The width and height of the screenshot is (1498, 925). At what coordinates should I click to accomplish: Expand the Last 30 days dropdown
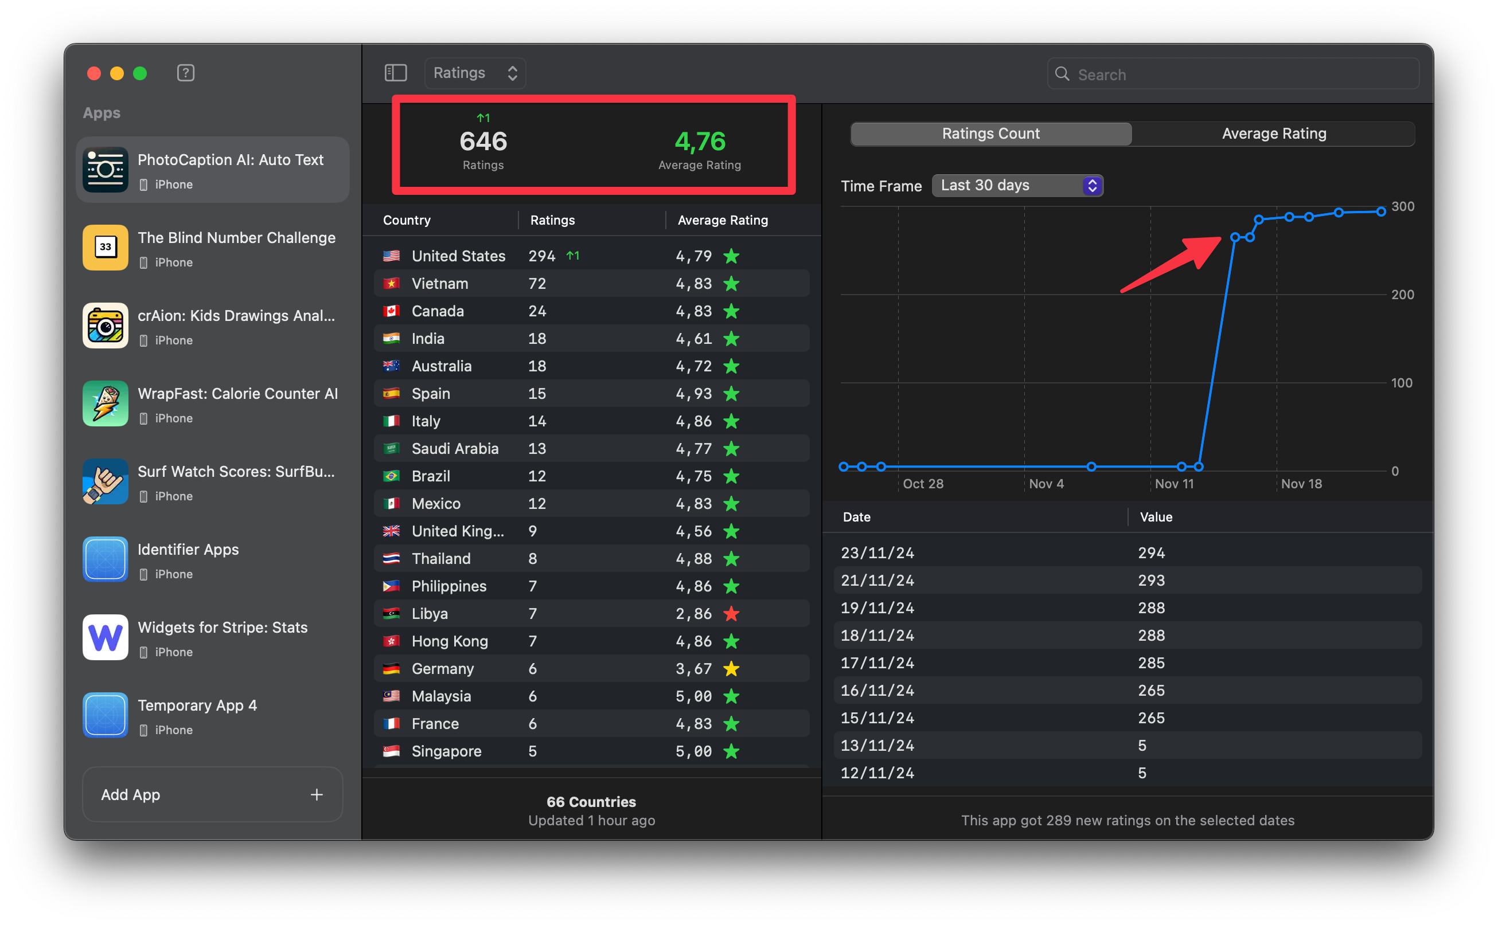1017,185
